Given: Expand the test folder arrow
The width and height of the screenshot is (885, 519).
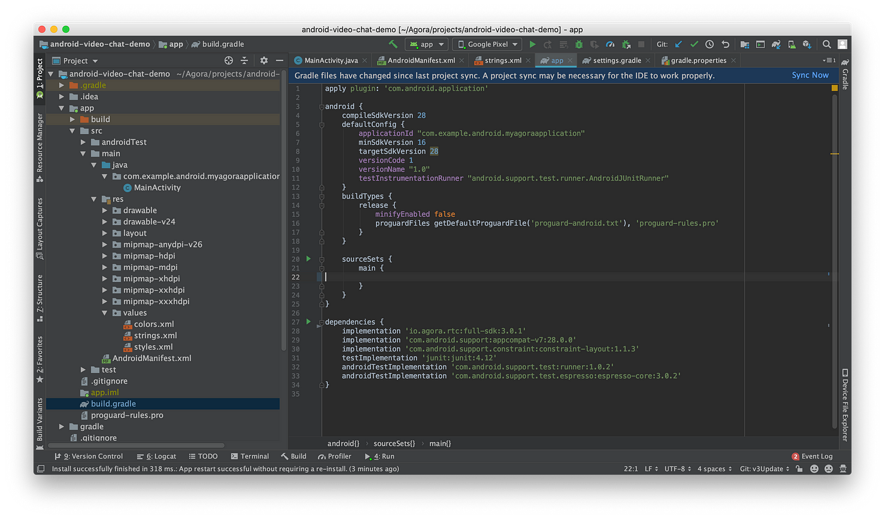Looking at the screenshot, I should click(83, 370).
